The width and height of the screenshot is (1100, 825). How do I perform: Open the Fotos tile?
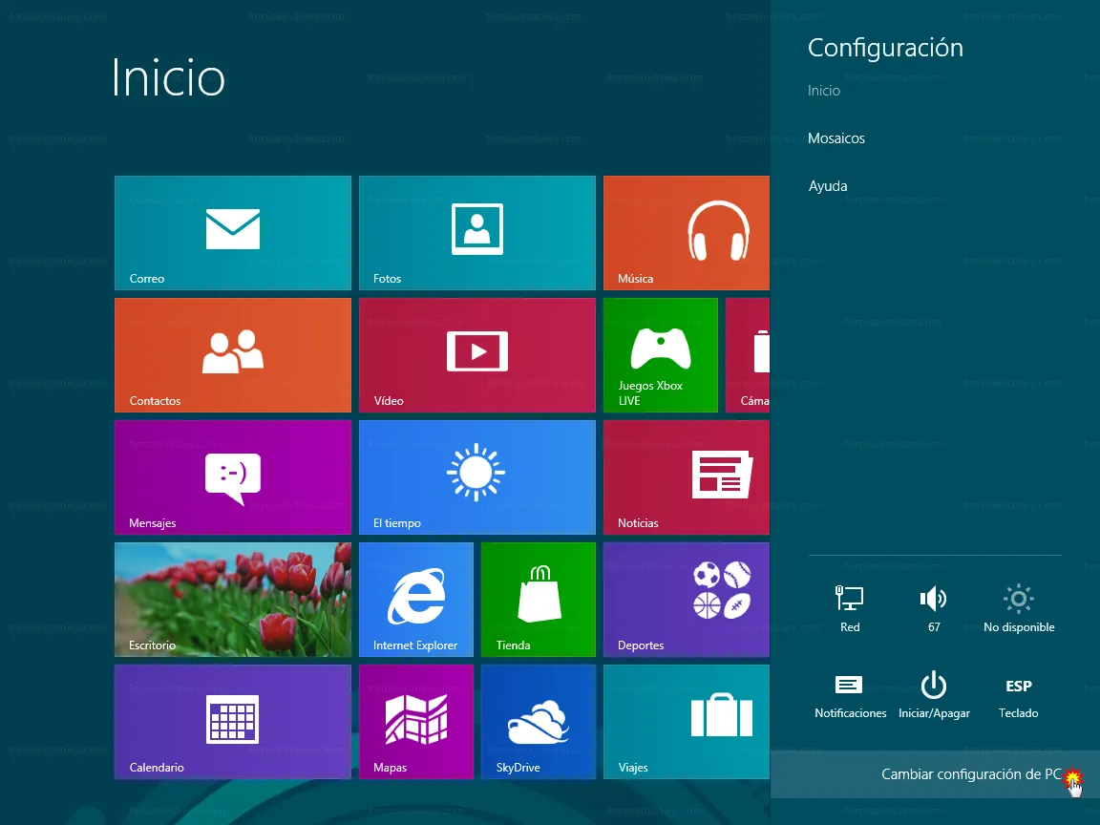pyautogui.click(x=477, y=233)
